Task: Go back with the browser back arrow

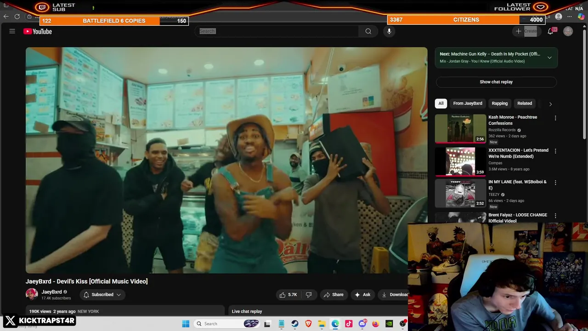Action: (x=6, y=17)
